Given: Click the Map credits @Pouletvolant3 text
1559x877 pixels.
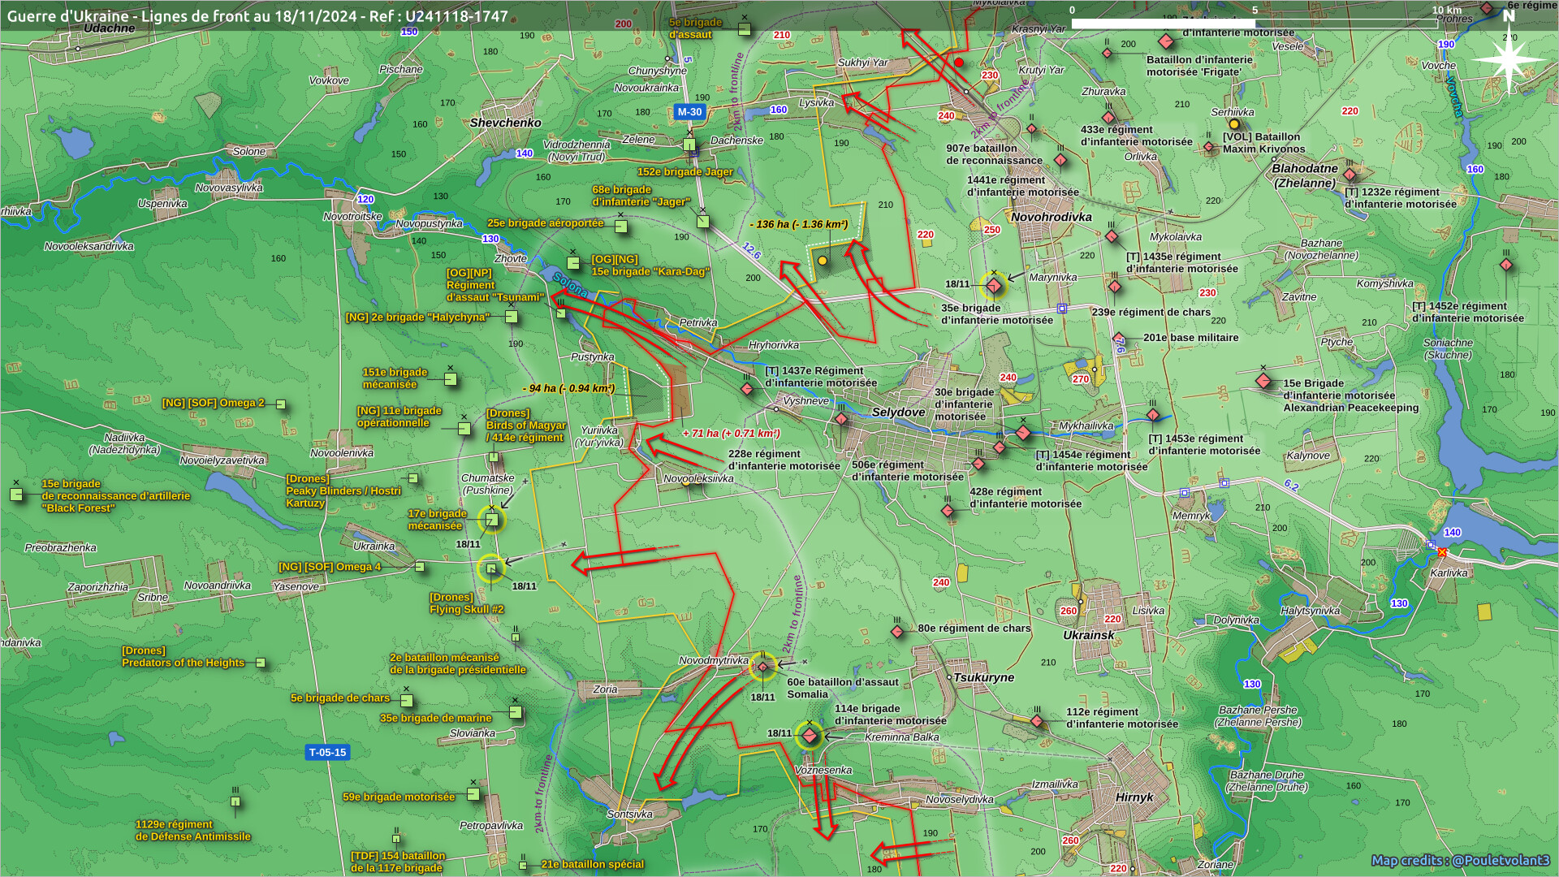Looking at the screenshot, I should [x=1460, y=860].
